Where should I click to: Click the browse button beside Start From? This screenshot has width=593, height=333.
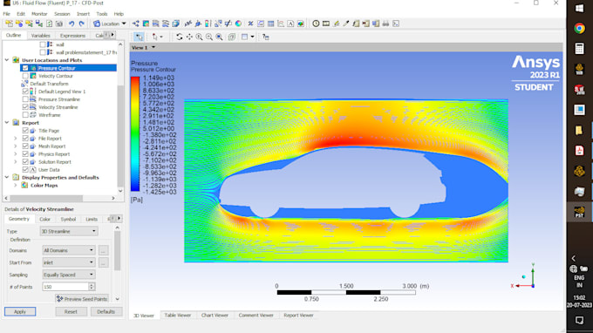[103, 262]
